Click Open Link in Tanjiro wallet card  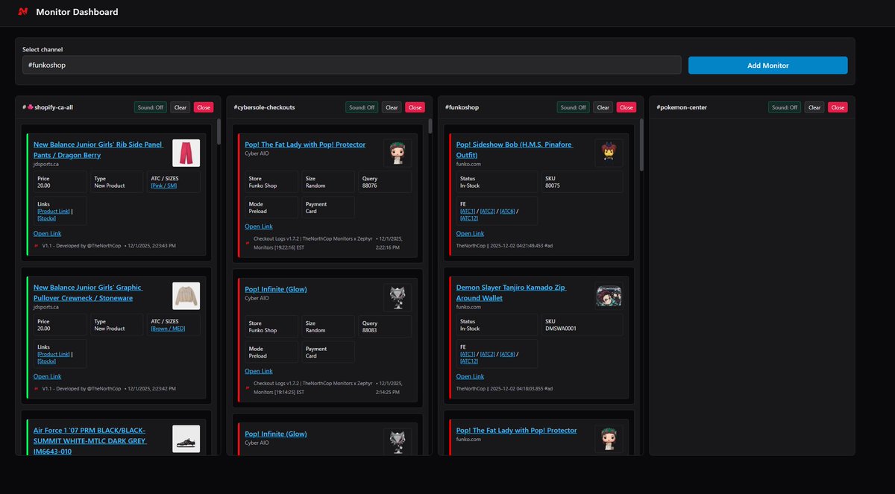[470, 376]
